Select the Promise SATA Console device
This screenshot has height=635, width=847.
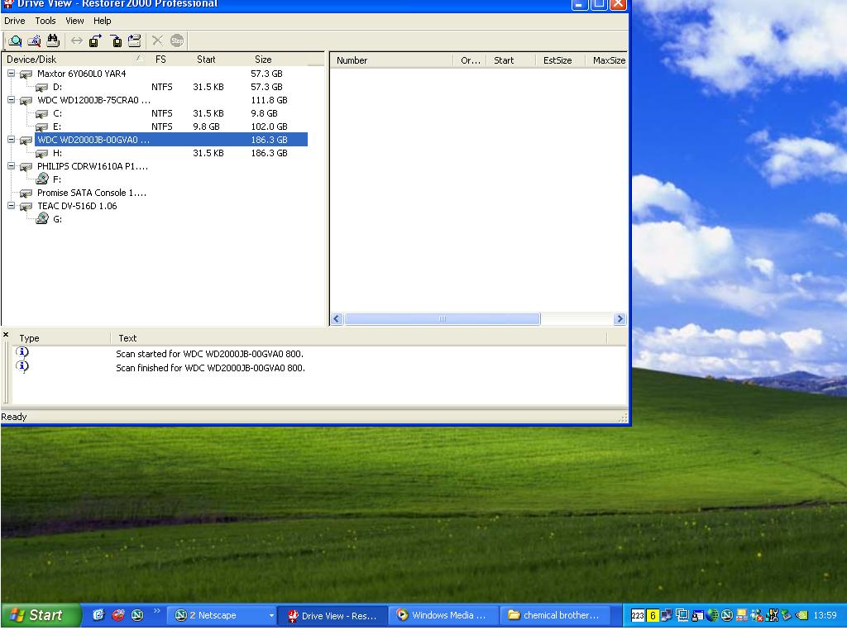pos(91,193)
